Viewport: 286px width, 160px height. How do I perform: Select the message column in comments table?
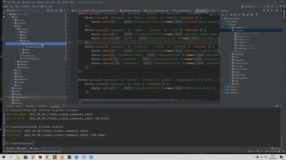241,42
